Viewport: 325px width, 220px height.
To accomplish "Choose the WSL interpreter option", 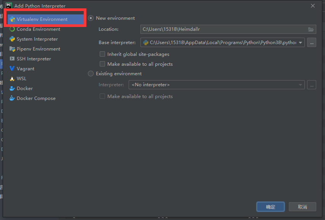I will [22, 78].
